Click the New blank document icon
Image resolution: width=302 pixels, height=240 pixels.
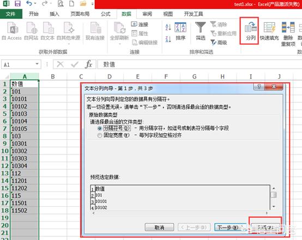coord(71,3)
